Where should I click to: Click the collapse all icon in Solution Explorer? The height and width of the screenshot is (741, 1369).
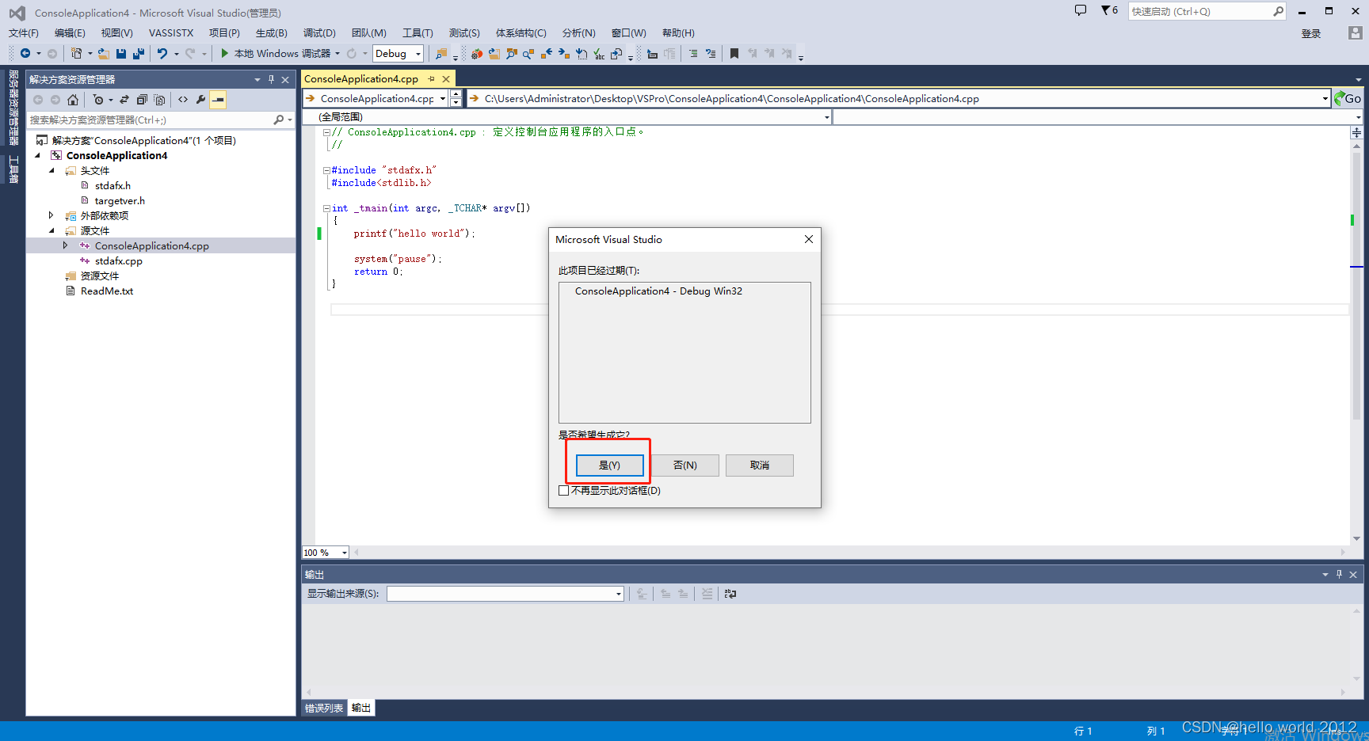coord(142,100)
